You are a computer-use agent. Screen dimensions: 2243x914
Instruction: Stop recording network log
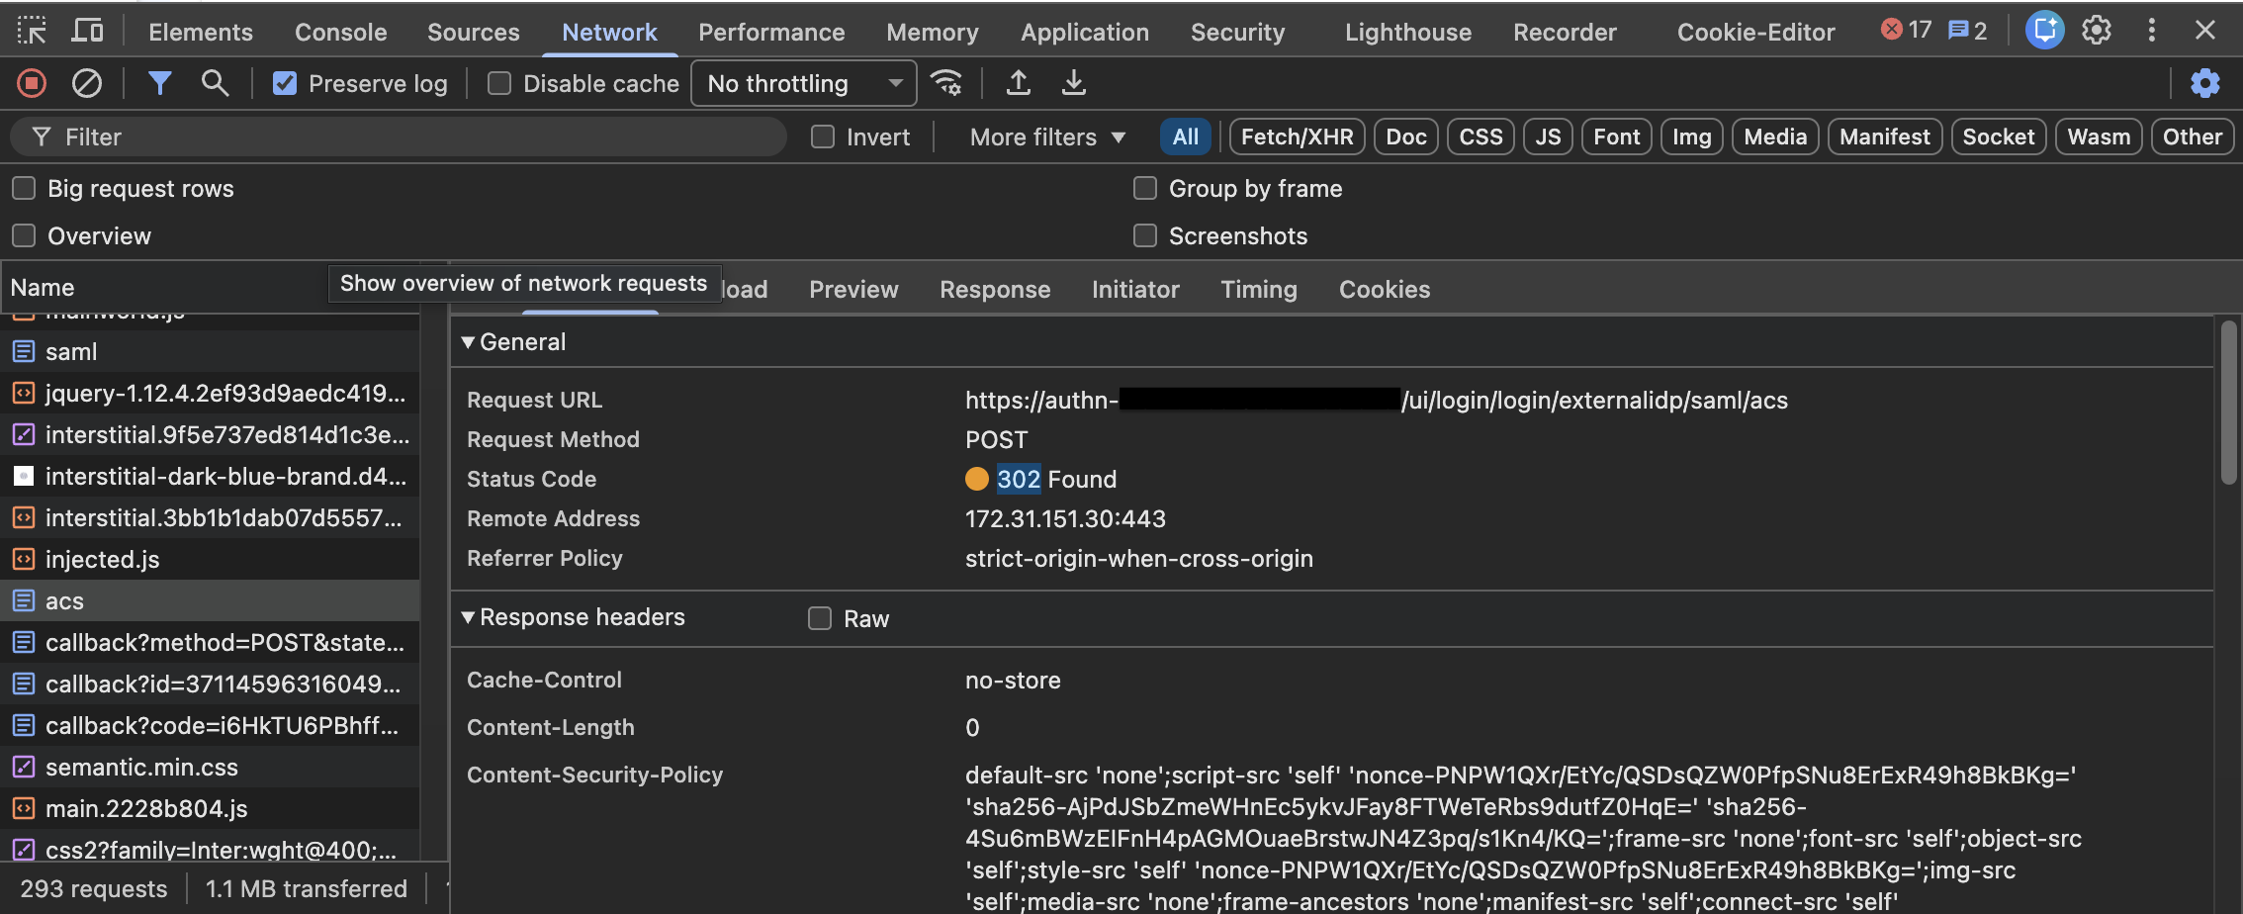(32, 84)
